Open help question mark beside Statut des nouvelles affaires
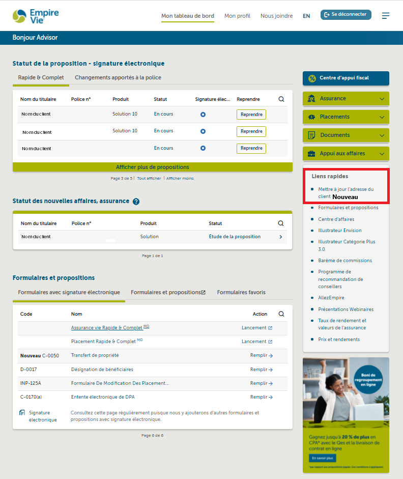The image size is (403, 479). click(x=136, y=201)
